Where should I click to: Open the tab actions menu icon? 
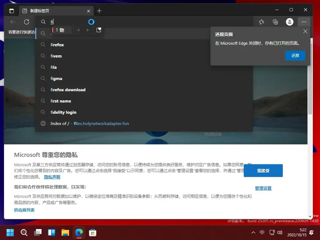[12, 11]
